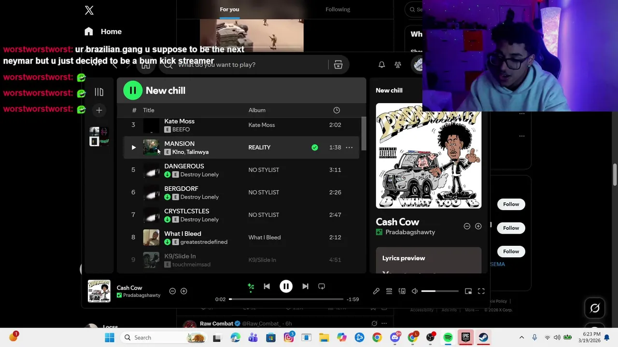
Task: Add Cash Cow to playlist in player bar
Action: pos(183,291)
